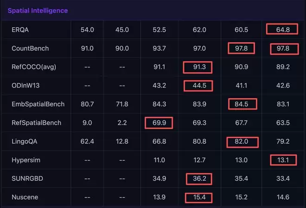Click the RefSpatialBench row label
Image resolution: width=306 pixels, height=208 pixels.
37,123
